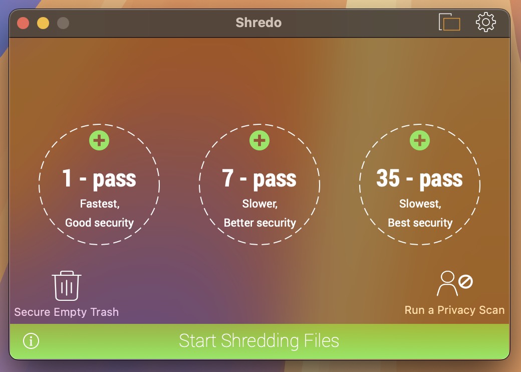
Task: Select the 7 - pass drop zone heading
Action: pyautogui.click(x=259, y=178)
